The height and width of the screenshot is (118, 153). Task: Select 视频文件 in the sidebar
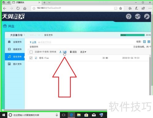point(15,49)
